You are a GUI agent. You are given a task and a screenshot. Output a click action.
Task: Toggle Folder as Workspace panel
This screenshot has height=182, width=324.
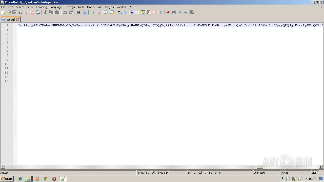pyautogui.click(x=155, y=12)
